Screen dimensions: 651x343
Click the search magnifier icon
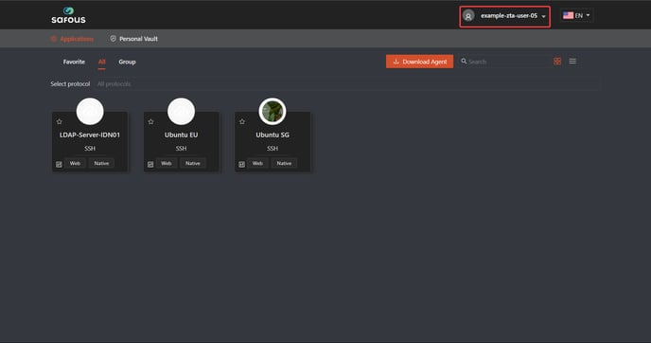464,62
